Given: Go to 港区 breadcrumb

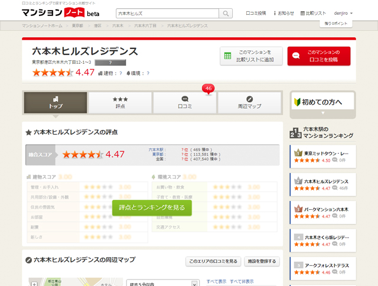Looking at the screenshot, I should pyautogui.click(x=97, y=25).
